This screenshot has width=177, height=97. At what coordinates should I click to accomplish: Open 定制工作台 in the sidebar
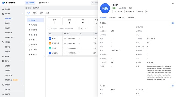(x=8, y=80)
